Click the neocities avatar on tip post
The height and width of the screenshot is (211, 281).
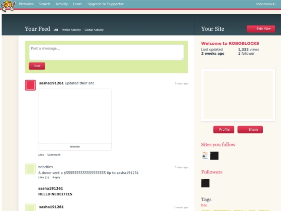click(30, 169)
